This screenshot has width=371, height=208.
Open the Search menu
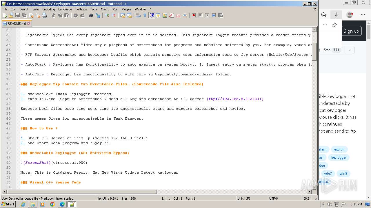[24, 9]
